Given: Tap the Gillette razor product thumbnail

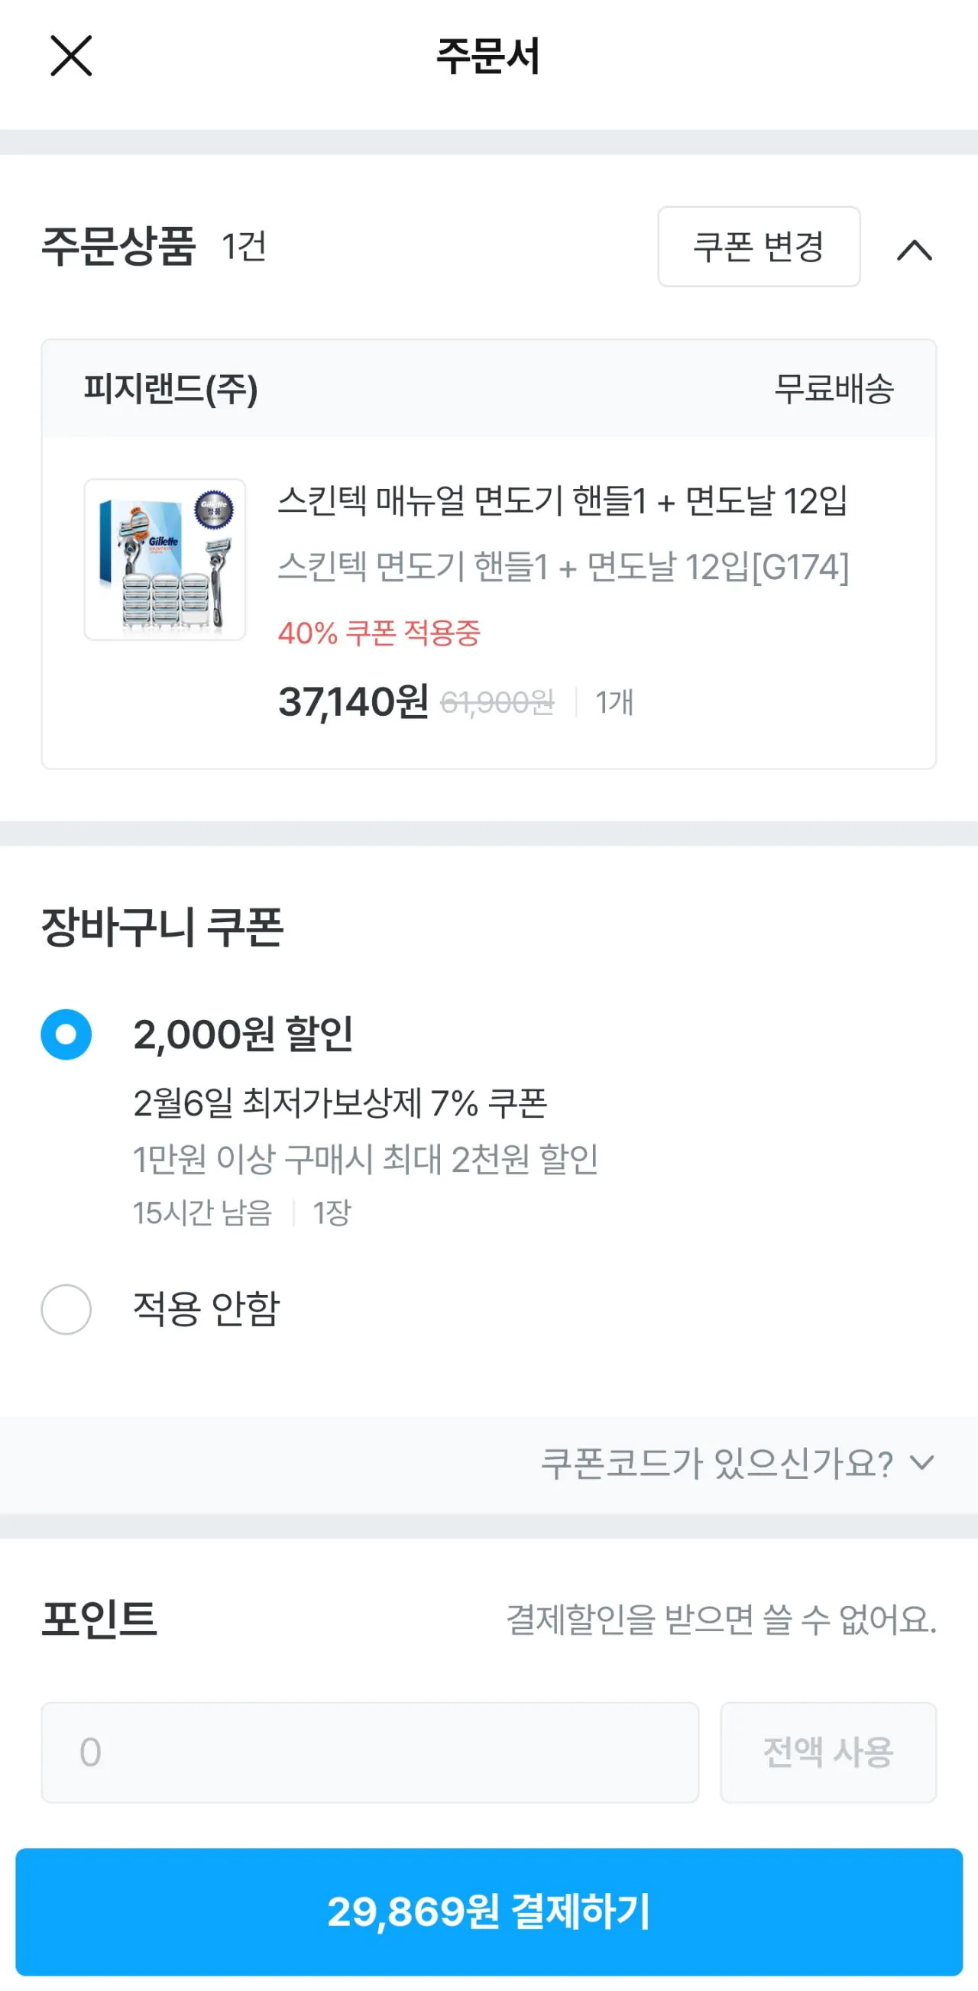Looking at the screenshot, I should pyautogui.click(x=165, y=559).
